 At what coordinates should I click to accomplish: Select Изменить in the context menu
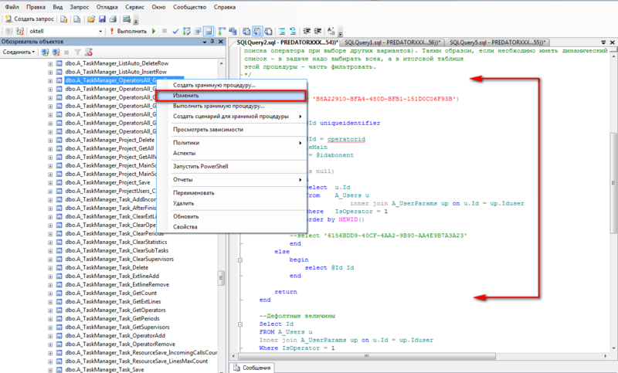(x=185, y=95)
